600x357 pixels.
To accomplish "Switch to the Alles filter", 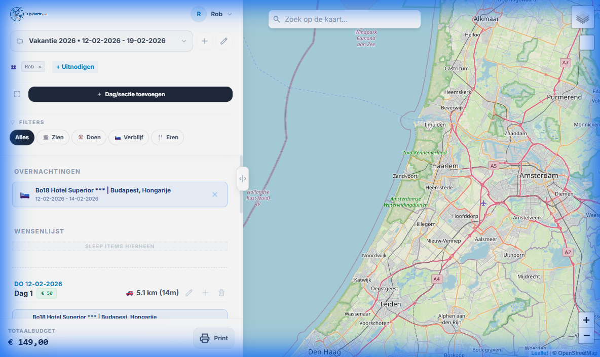I will [x=22, y=137].
